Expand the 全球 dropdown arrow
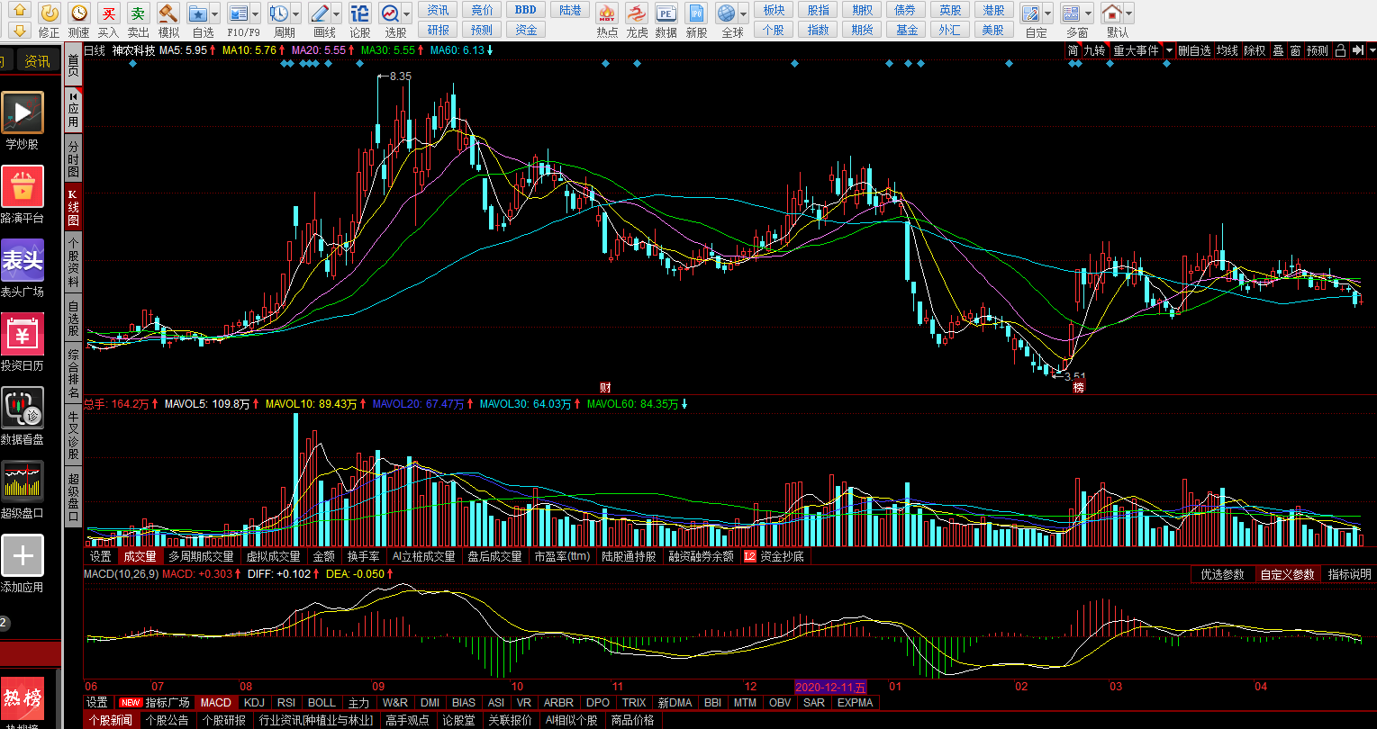Viewport: 1377px width, 729px height. pos(744,13)
